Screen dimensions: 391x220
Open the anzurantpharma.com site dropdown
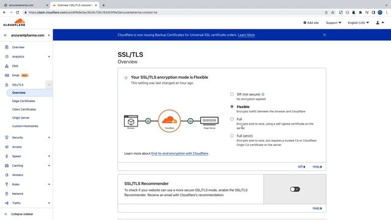point(49,35)
